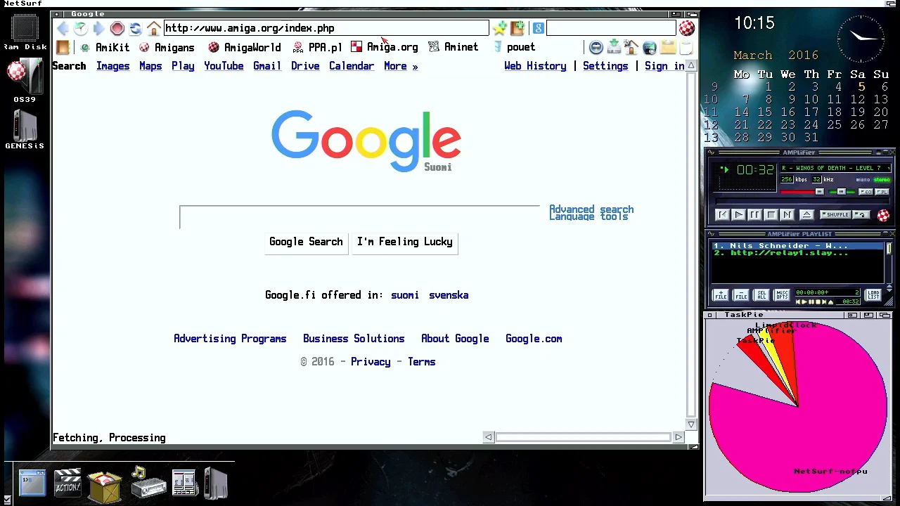Open Gmail from Google top menu
Viewport: 900px width, 506px height.
tap(267, 66)
